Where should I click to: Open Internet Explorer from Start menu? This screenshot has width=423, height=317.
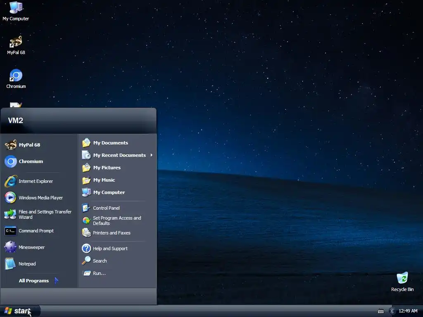pos(39,182)
